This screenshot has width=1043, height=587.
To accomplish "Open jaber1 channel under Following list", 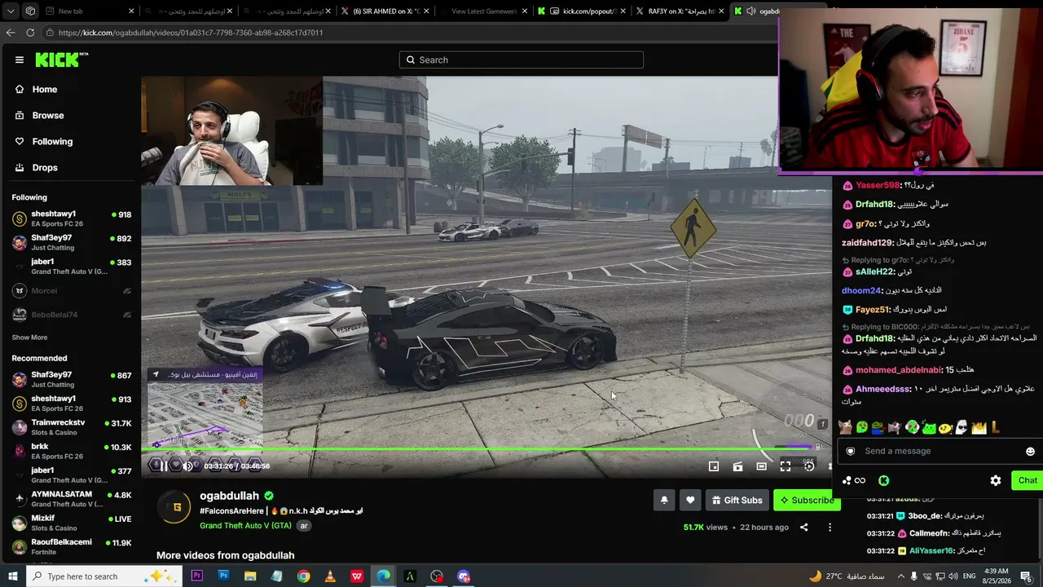I will [72, 267].
